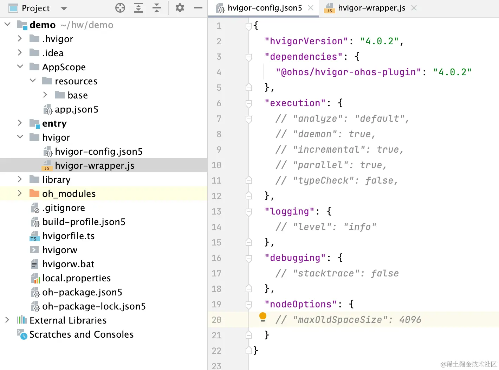Image resolution: width=499 pixels, height=370 pixels.
Task: Expand the entry module
Action: pyautogui.click(x=20, y=123)
